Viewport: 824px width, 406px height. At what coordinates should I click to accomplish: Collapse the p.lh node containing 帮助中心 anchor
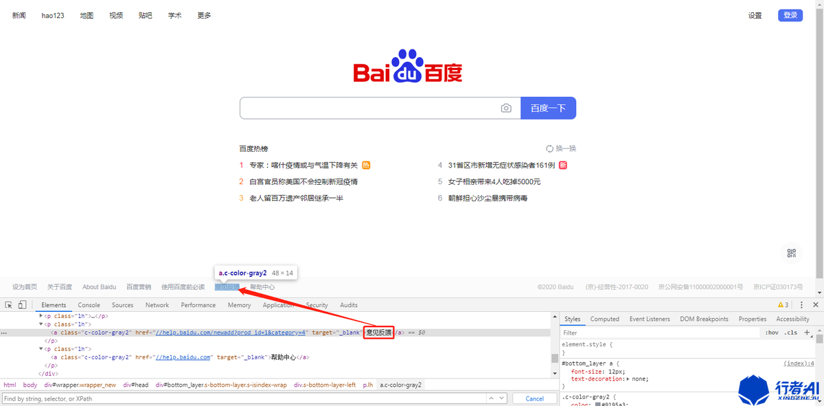(x=41, y=349)
